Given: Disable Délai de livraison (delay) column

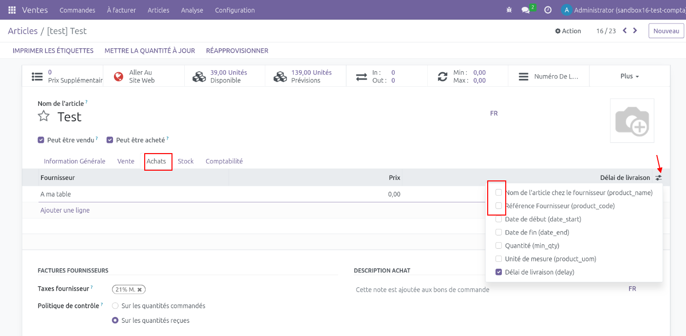Looking at the screenshot, I should (498, 272).
